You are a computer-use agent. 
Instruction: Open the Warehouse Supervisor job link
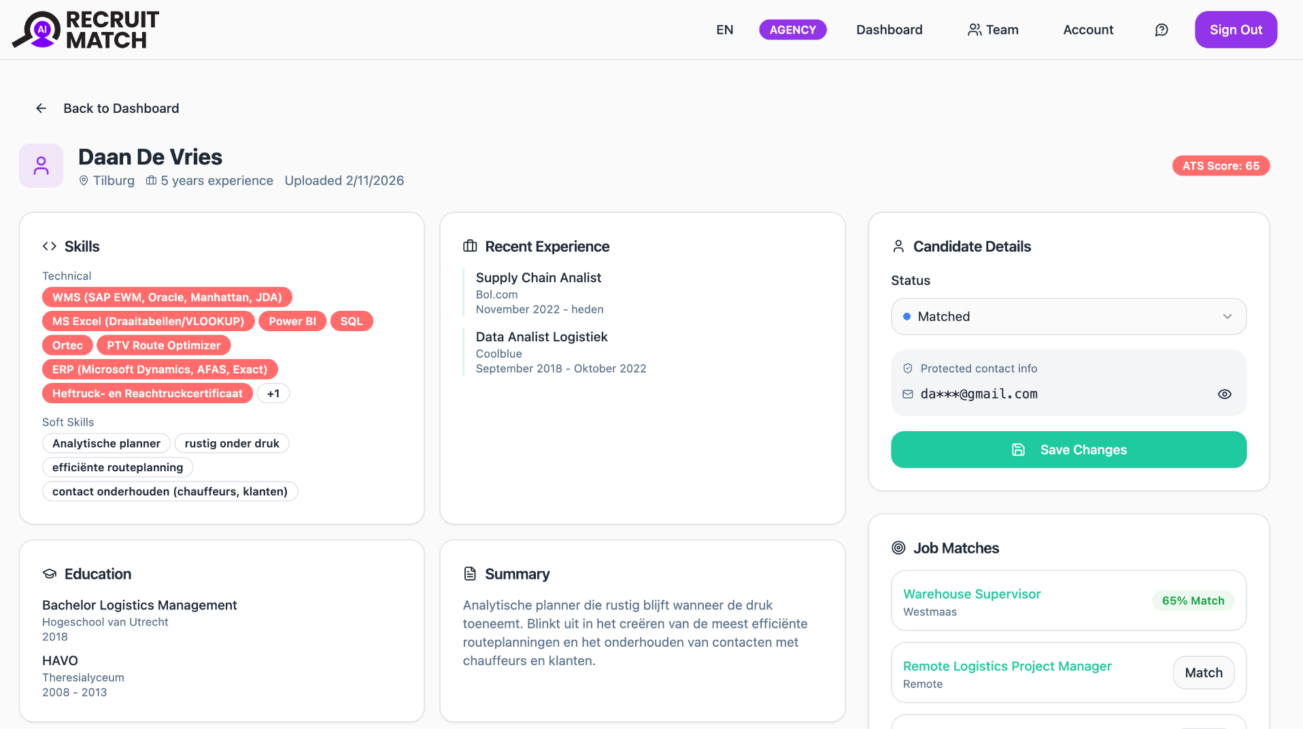click(971, 594)
